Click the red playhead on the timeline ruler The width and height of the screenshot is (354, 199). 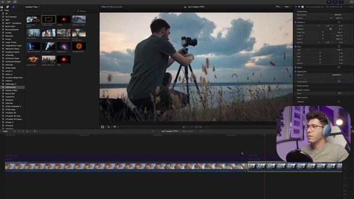pos(264,135)
